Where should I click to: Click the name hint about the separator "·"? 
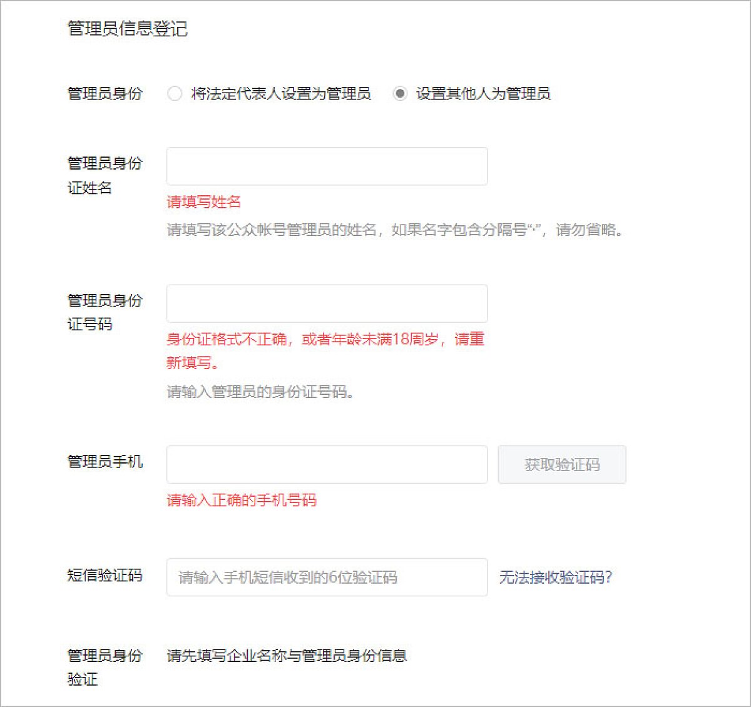(395, 230)
